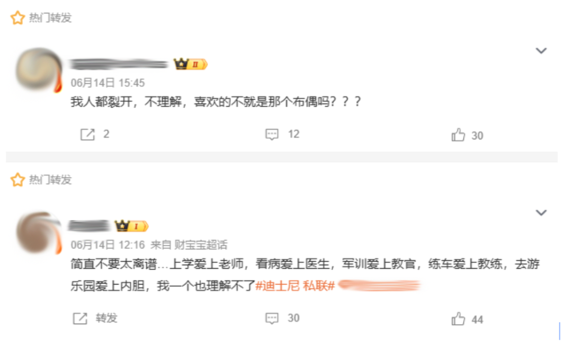Open comments on the post with 12 comments
572x347 pixels.
272,134
